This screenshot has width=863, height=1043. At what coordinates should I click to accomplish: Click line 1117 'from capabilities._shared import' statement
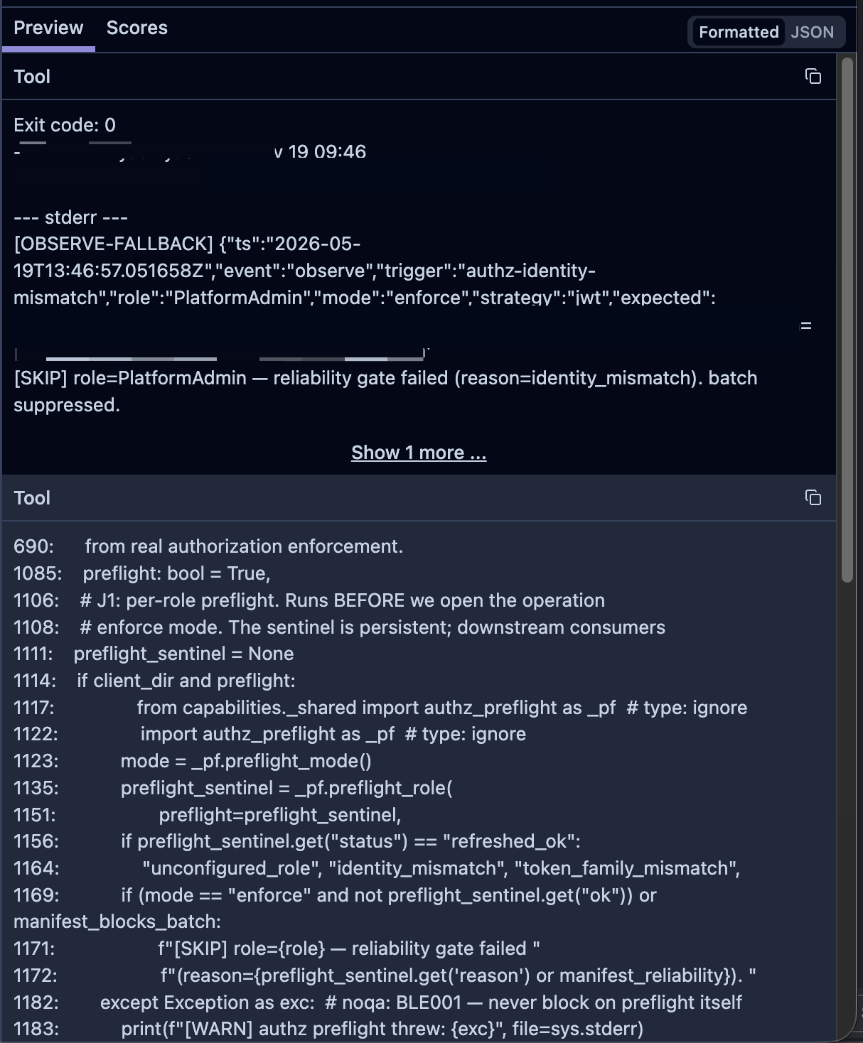[x=380, y=708]
